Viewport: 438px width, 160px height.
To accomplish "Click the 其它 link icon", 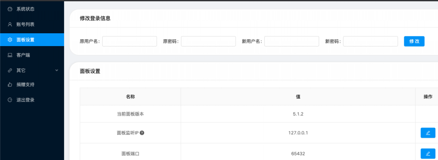I will pyautogui.click(x=10, y=70).
